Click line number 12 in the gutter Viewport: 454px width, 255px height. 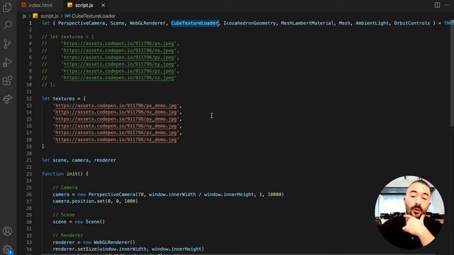pos(29,98)
